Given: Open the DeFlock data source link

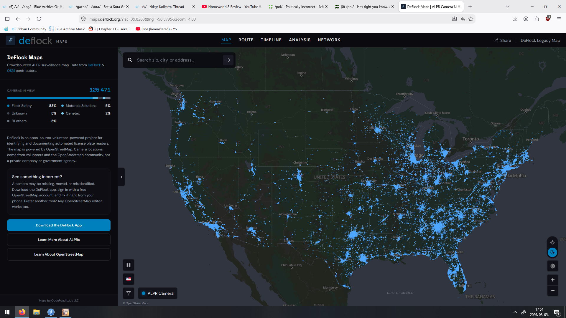Looking at the screenshot, I should [94, 65].
